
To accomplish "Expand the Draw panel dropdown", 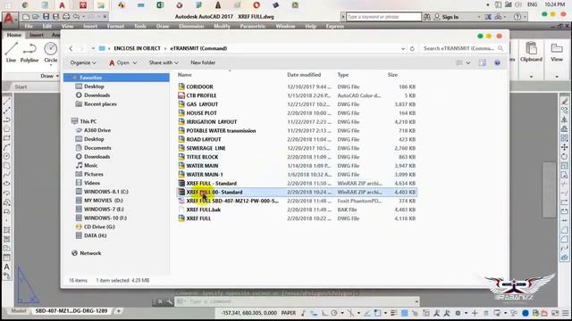I will (x=49, y=76).
